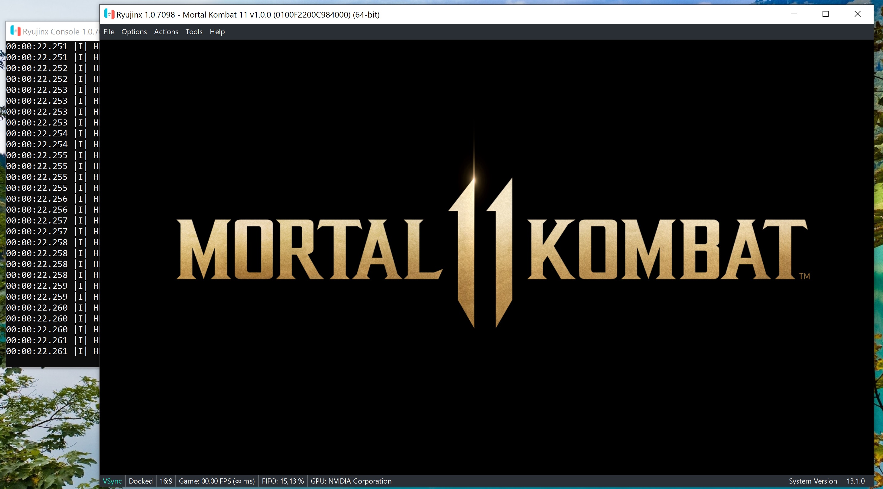
Task: Click the Mortal Kombat 11 game viewport
Action: (486, 257)
